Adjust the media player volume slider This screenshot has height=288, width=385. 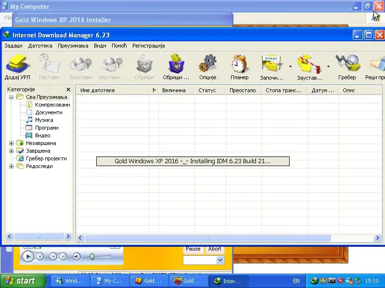pyautogui.click(x=92, y=256)
